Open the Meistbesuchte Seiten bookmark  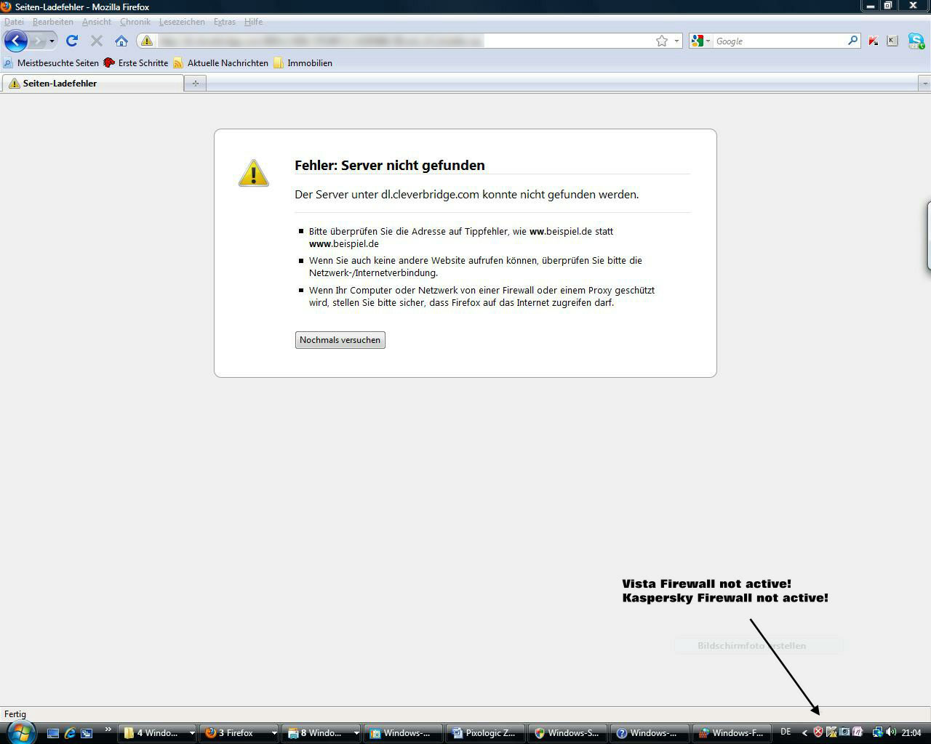pos(51,63)
